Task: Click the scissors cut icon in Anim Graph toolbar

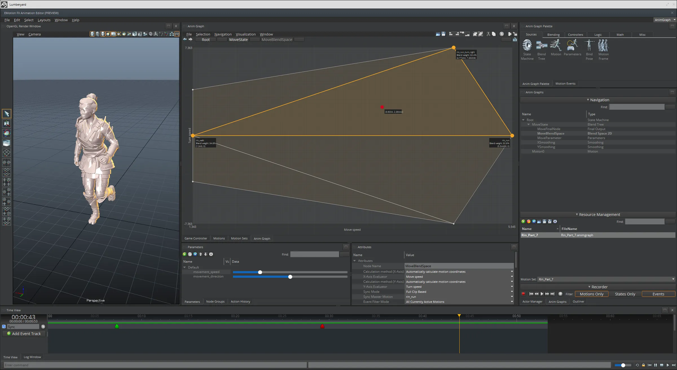Action: pyautogui.click(x=488, y=34)
